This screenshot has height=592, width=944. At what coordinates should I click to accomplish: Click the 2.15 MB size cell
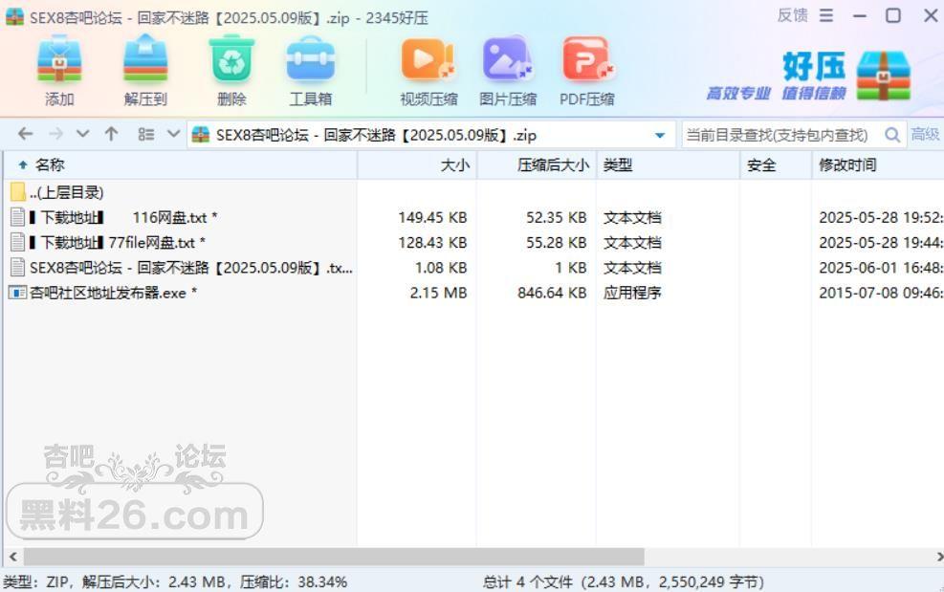point(438,294)
